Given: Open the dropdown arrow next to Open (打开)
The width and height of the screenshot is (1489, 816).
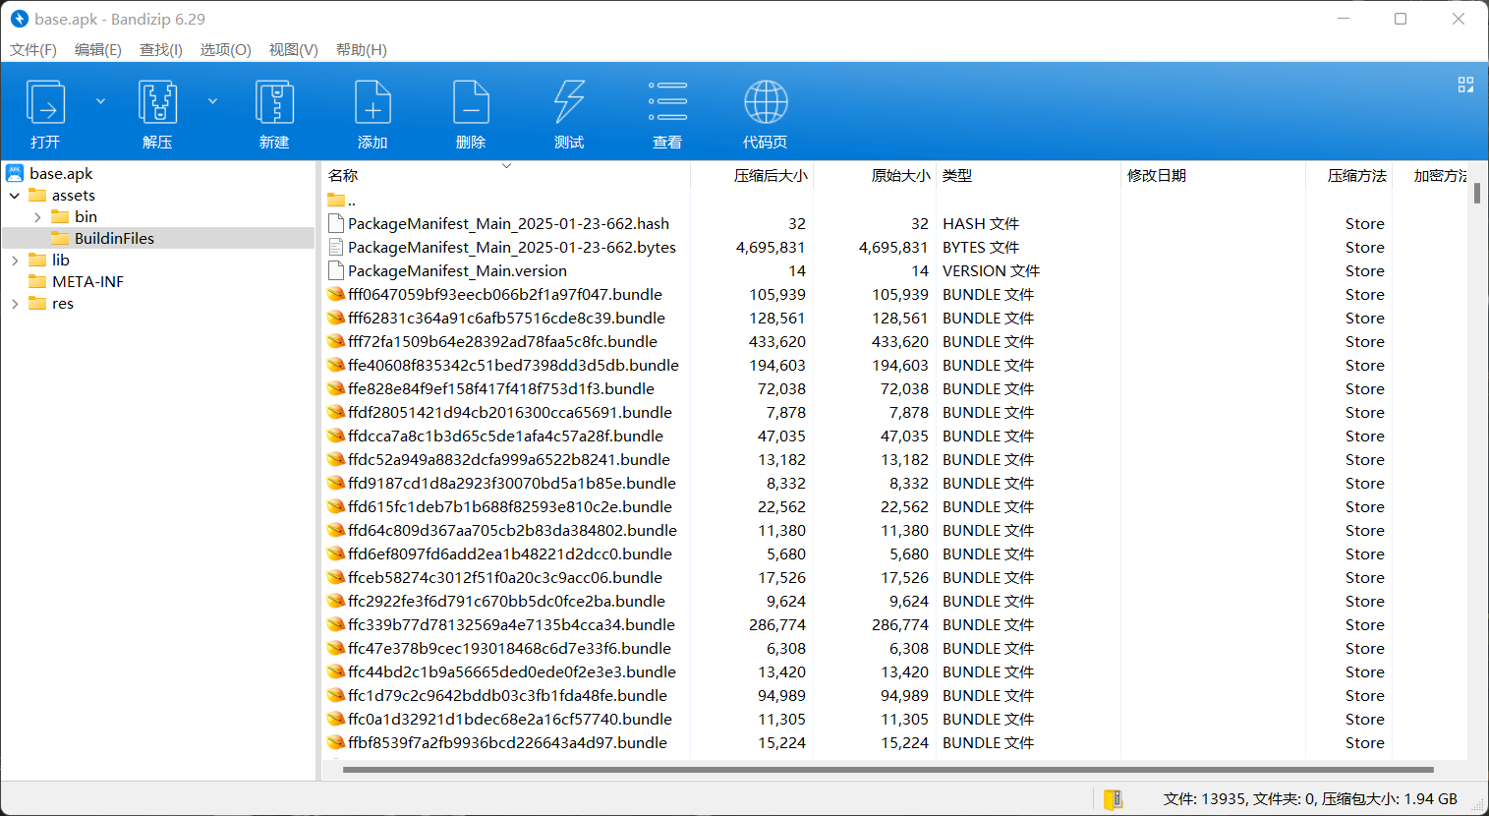Looking at the screenshot, I should tap(100, 101).
